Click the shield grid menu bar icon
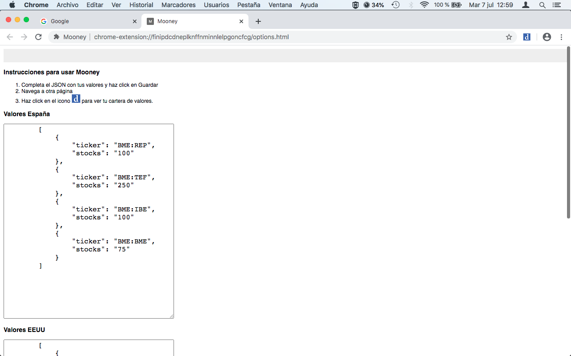 pos(355,5)
